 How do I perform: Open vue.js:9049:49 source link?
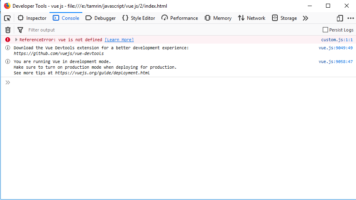click(335, 48)
